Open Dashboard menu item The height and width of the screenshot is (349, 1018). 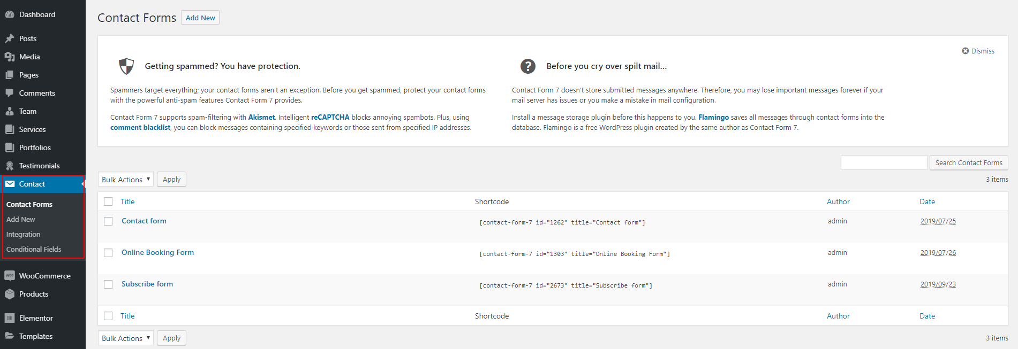pyautogui.click(x=43, y=14)
